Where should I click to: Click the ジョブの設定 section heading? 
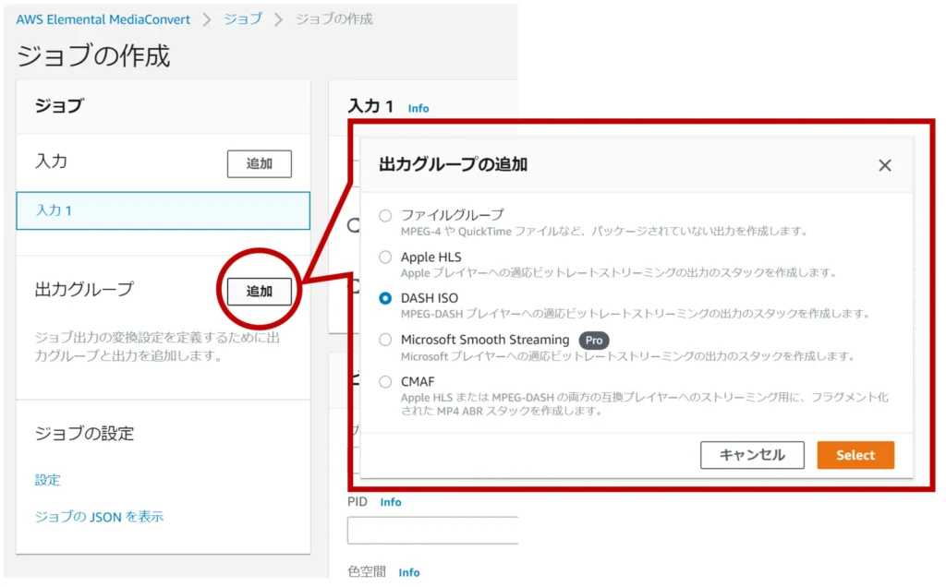84,434
